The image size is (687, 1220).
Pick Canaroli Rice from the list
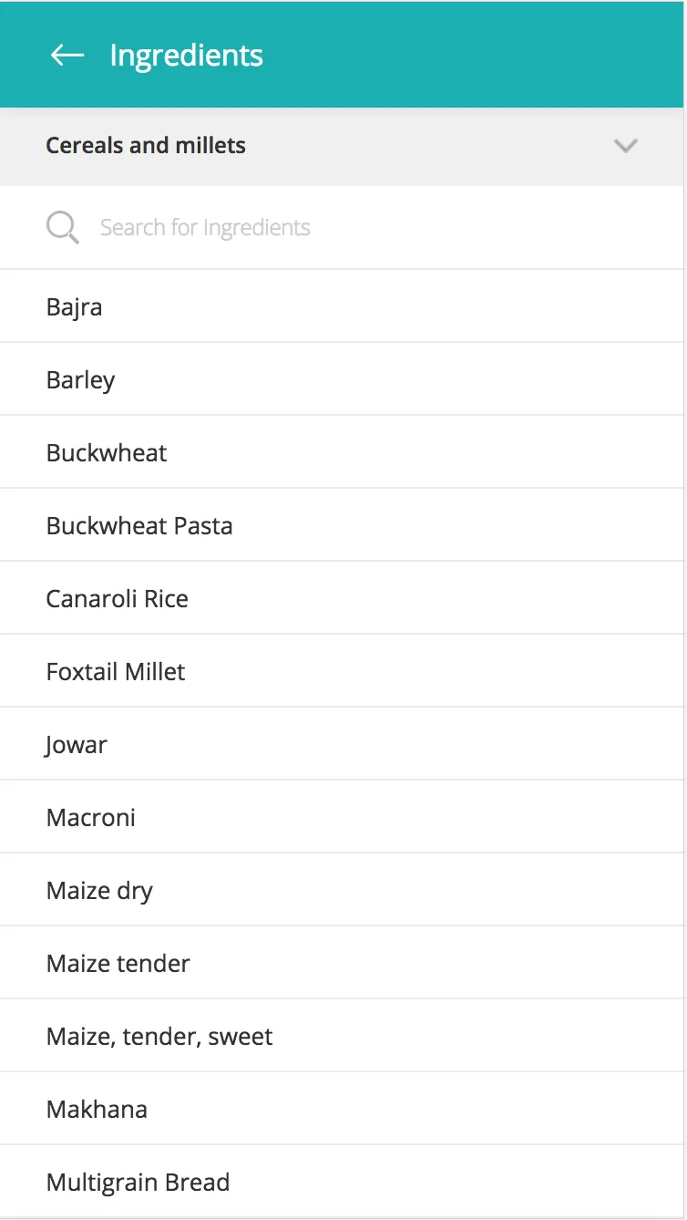click(x=118, y=599)
